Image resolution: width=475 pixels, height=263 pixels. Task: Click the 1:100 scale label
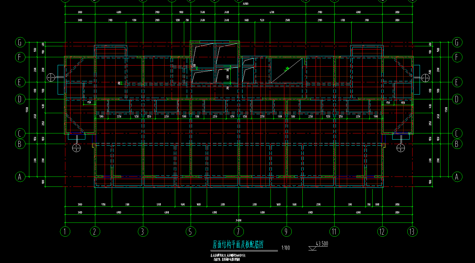286,248
